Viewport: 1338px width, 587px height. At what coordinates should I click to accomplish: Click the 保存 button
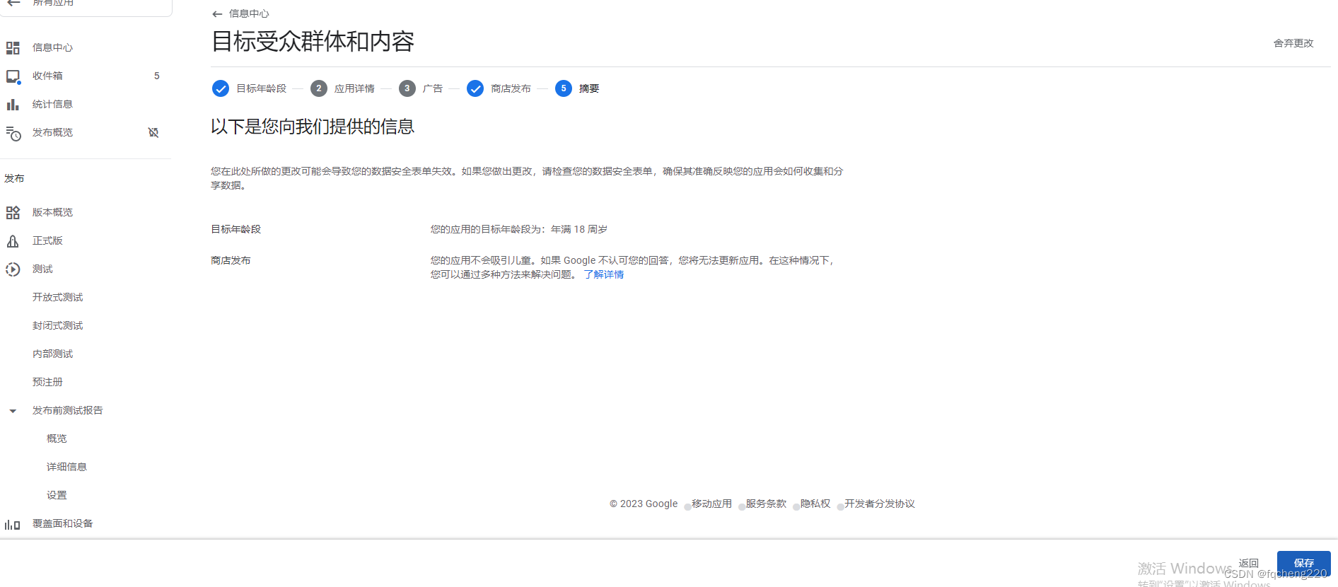click(x=1304, y=564)
